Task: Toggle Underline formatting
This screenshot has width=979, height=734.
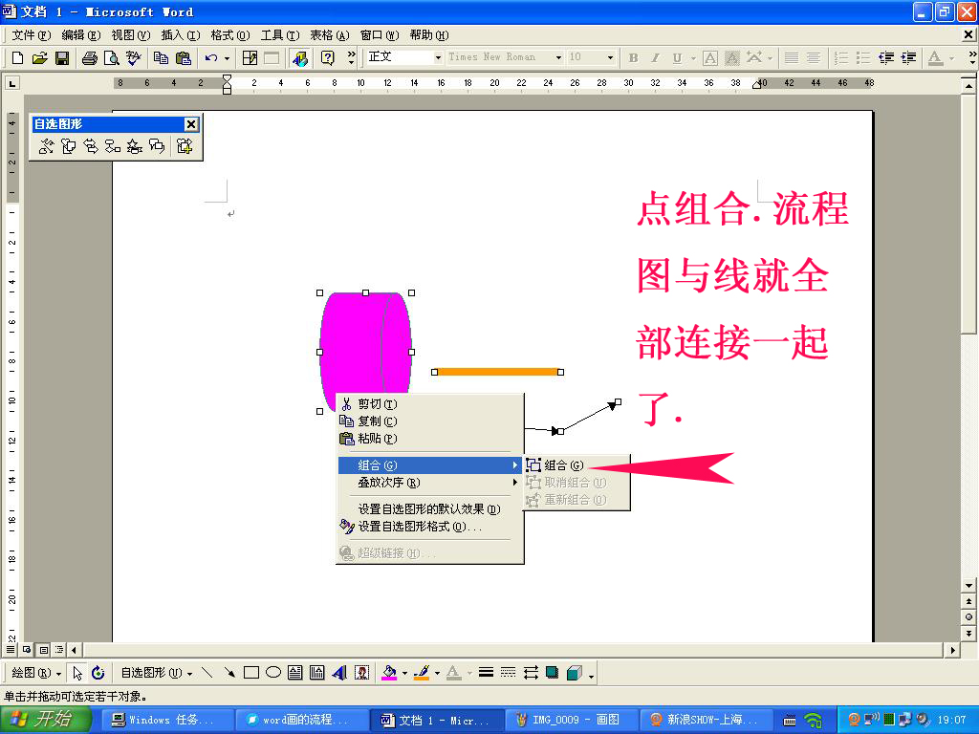Action: point(677,58)
